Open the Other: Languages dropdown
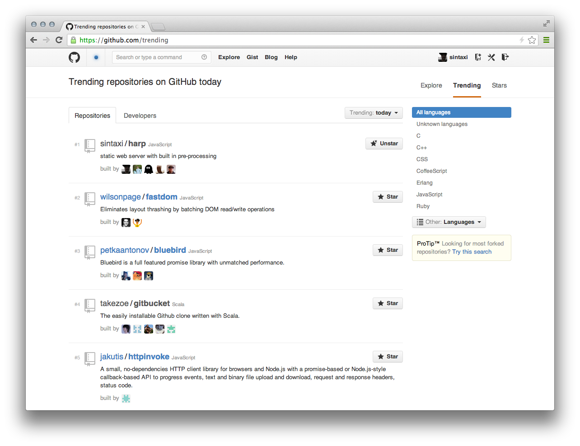The image size is (580, 446). point(449,222)
